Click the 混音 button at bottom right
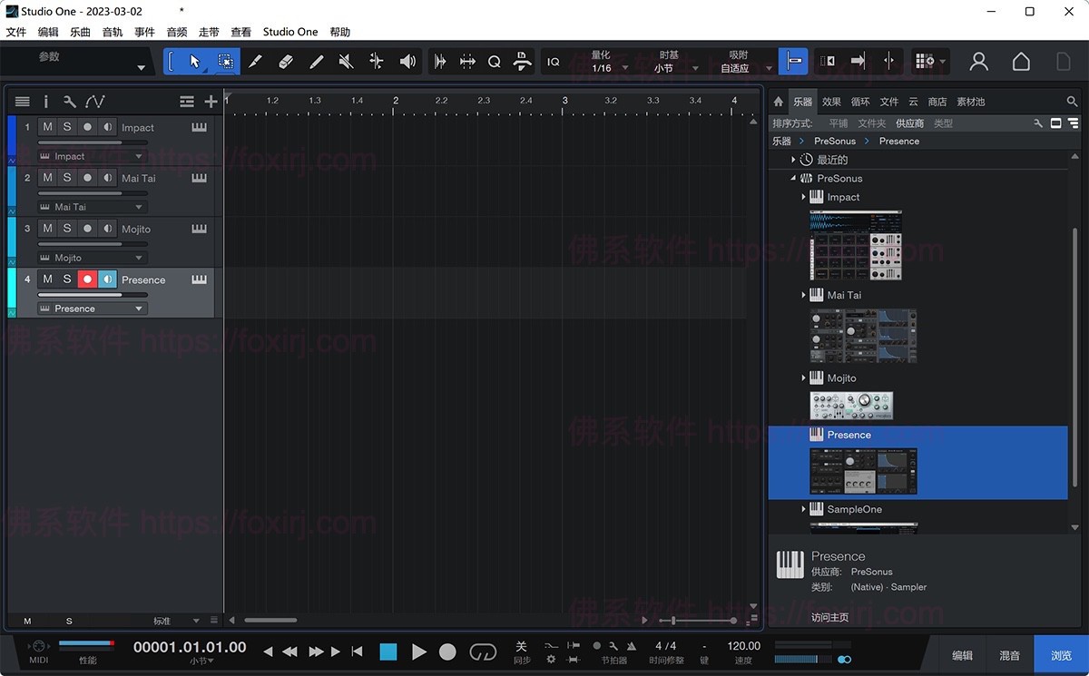Screen dimensions: 1089x676 (1009, 654)
